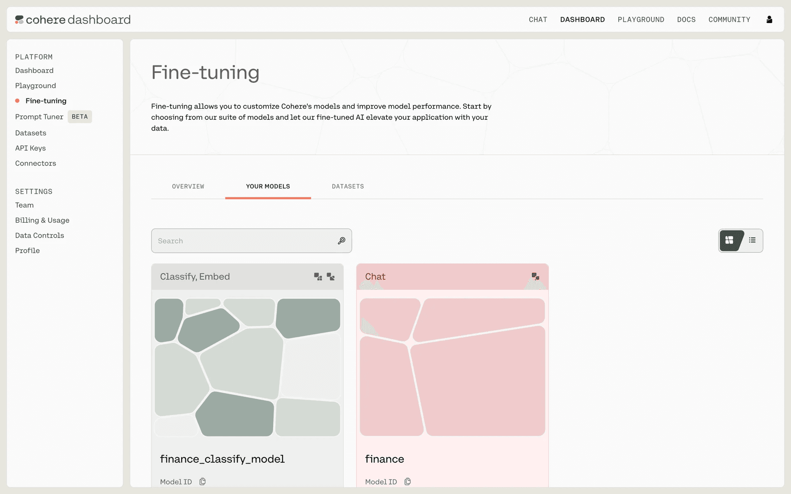Click the search magnifier icon
This screenshot has width=791, height=494.
coord(342,241)
